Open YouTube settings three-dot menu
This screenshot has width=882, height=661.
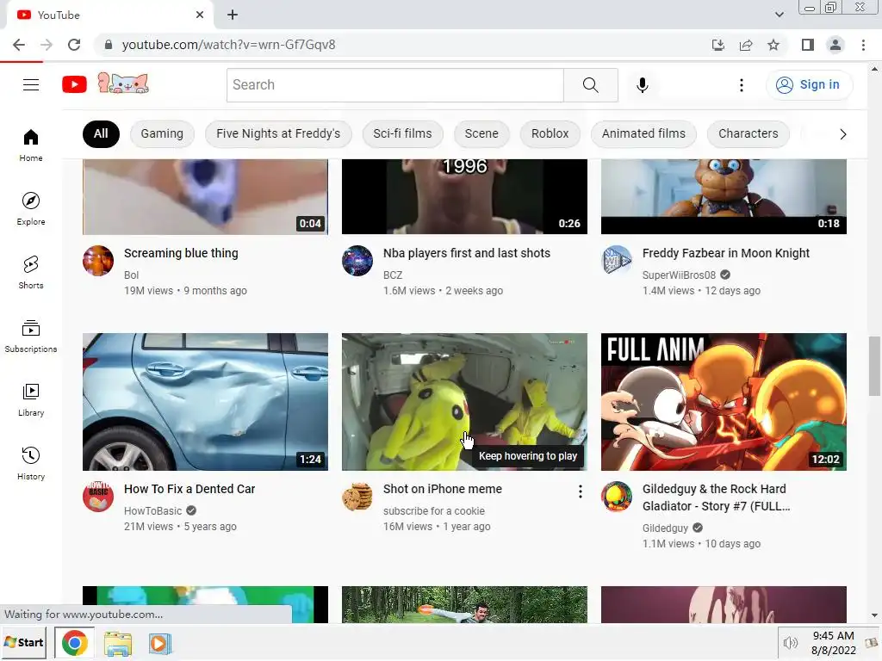click(742, 85)
